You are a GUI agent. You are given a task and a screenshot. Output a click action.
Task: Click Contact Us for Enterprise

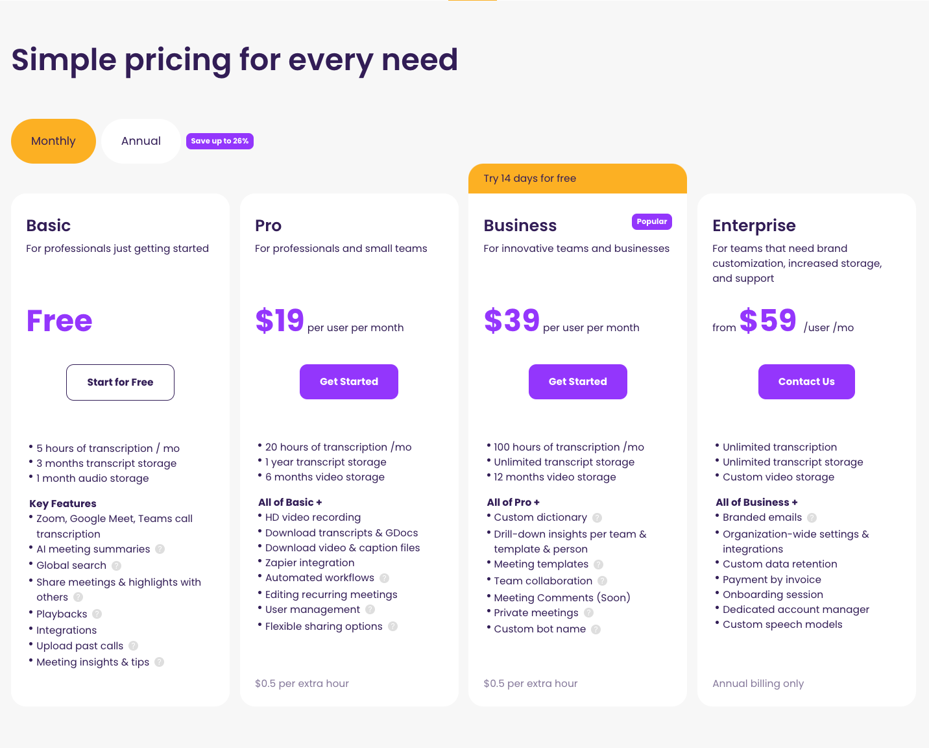[806, 382]
